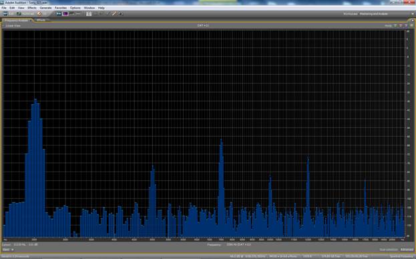
Task: Click the Frequency readout value
Action: (238, 244)
